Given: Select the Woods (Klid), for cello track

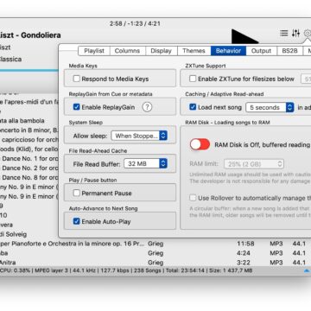Looking at the screenshot, I should click(29, 149).
